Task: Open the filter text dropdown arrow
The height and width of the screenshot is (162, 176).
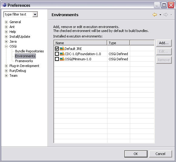Action: click(35, 14)
